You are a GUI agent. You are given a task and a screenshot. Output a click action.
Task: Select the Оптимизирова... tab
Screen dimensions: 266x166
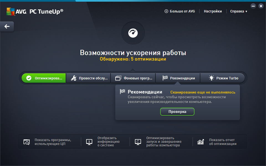click(44, 78)
